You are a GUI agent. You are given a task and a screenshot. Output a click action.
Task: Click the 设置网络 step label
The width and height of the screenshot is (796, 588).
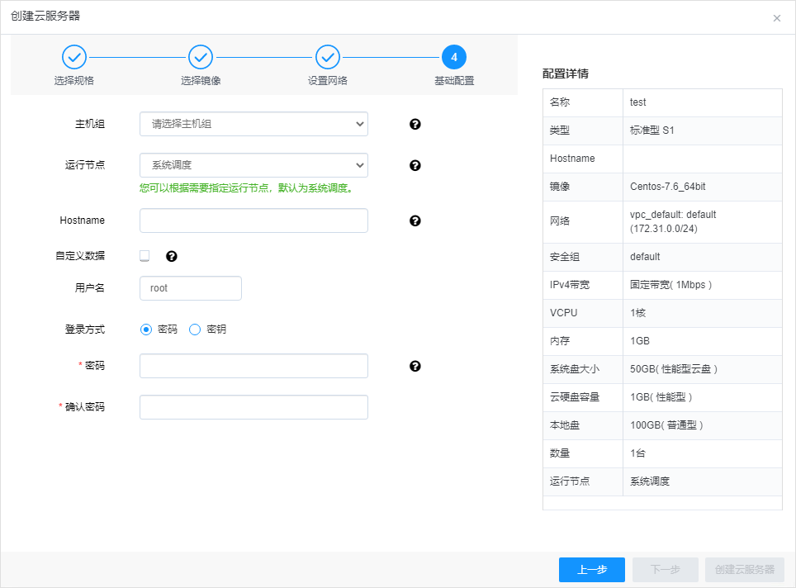(328, 81)
